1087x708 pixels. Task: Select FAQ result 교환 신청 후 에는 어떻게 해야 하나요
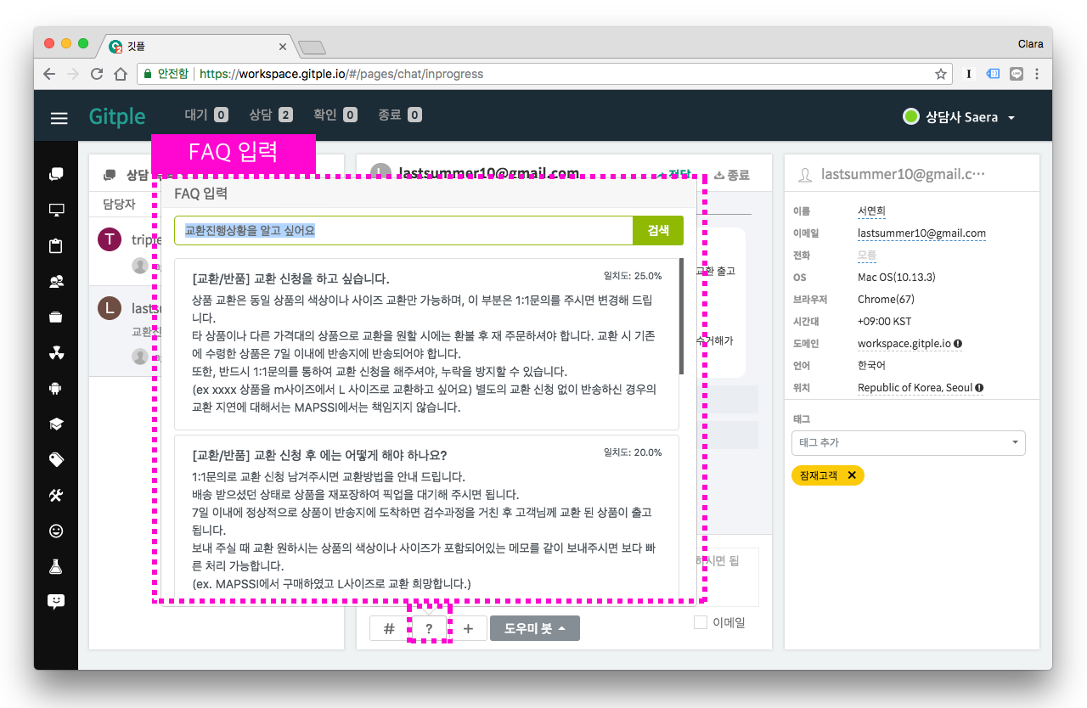pyautogui.click(x=426, y=517)
